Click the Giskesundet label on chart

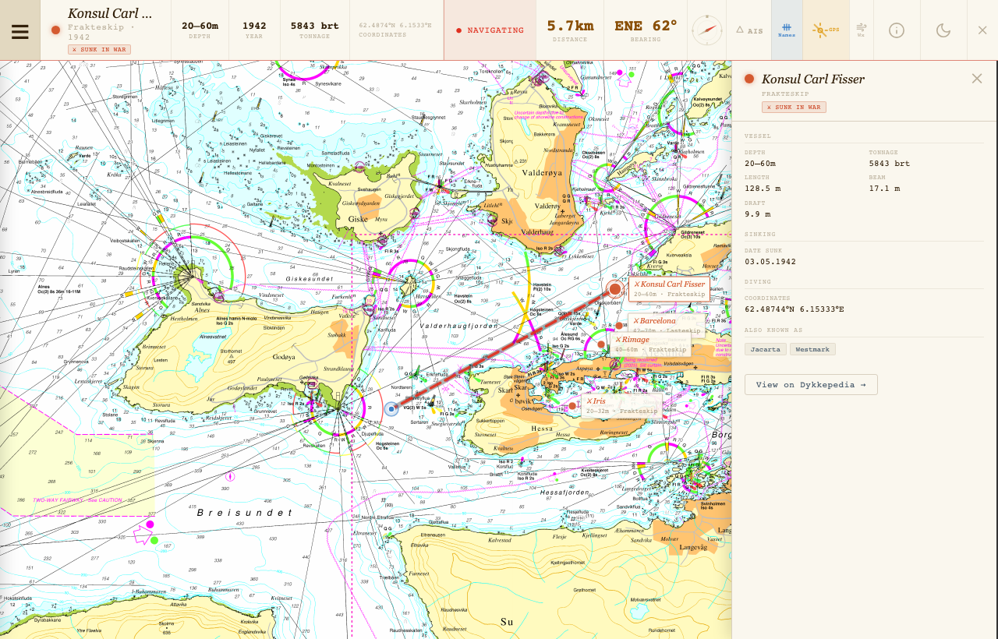pos(310,278)
